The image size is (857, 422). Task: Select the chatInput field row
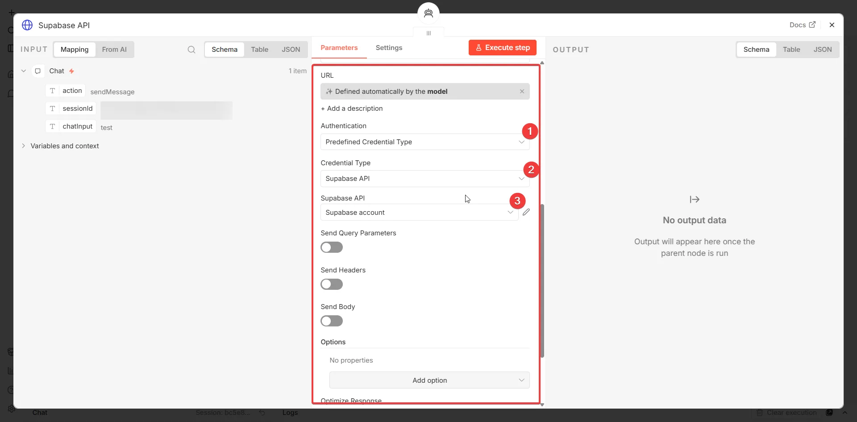[71, 126]
